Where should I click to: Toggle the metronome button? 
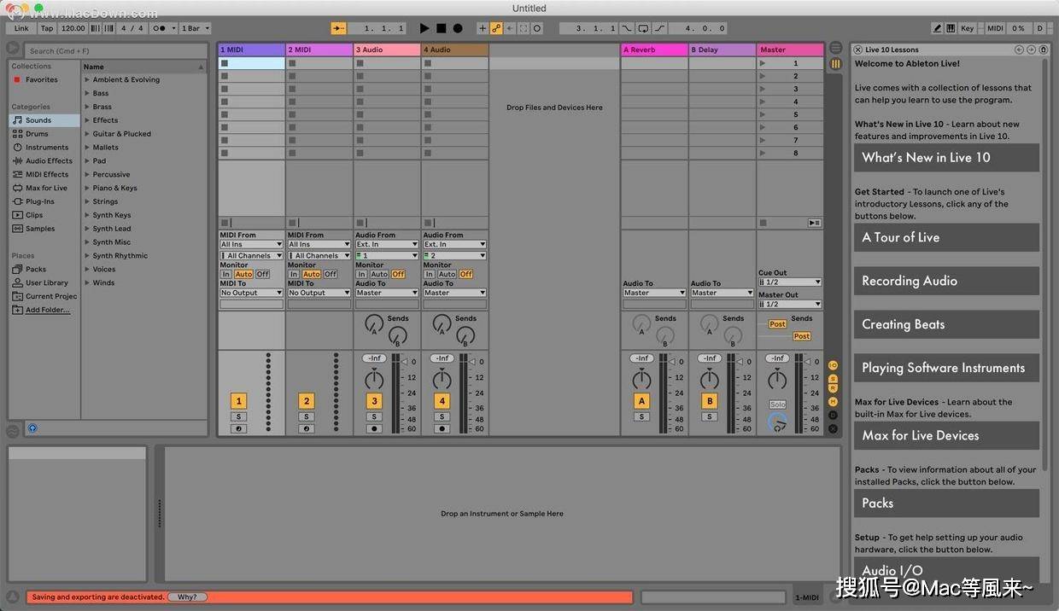(159, 28)
